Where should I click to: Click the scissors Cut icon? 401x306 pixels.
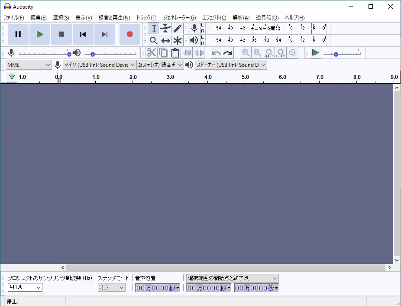[152, 53]
